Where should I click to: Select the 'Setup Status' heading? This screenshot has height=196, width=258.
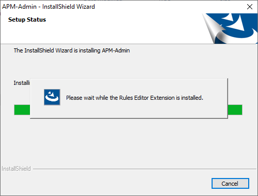coord(27,20)
